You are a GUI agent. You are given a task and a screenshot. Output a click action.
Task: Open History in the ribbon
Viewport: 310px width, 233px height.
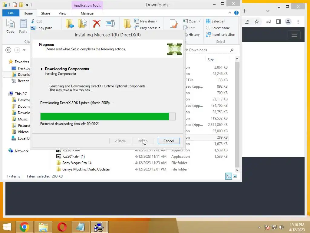pyautogui.click(x=193, y=35)
